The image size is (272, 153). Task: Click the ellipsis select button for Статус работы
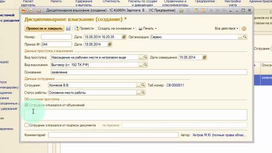pyautogui.click(x=139, y=93)
